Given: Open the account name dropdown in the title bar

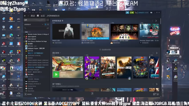Looking at the screenshot, I should [x=143, y=12].
